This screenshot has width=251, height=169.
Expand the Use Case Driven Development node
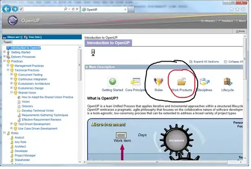11,128
